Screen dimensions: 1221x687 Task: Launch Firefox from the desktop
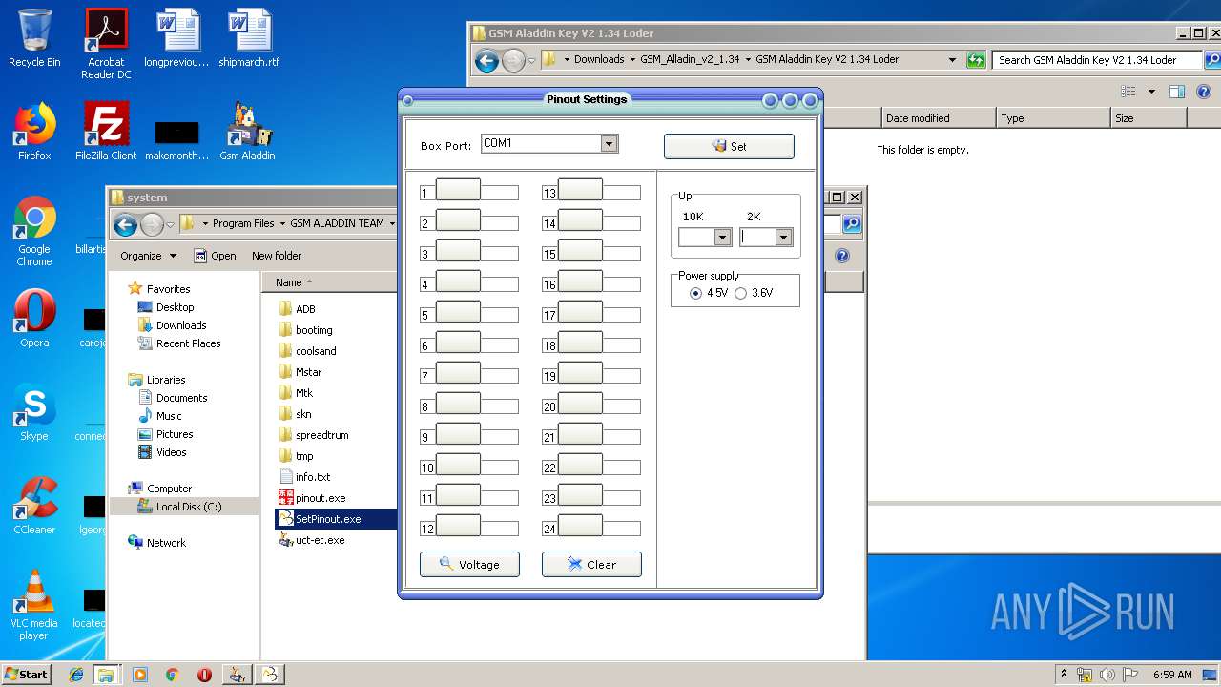click(x=34, y=132)
